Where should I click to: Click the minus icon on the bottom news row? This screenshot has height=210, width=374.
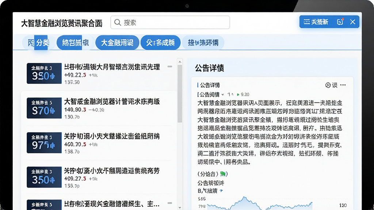pyautogui.click(x=170, y=203)
